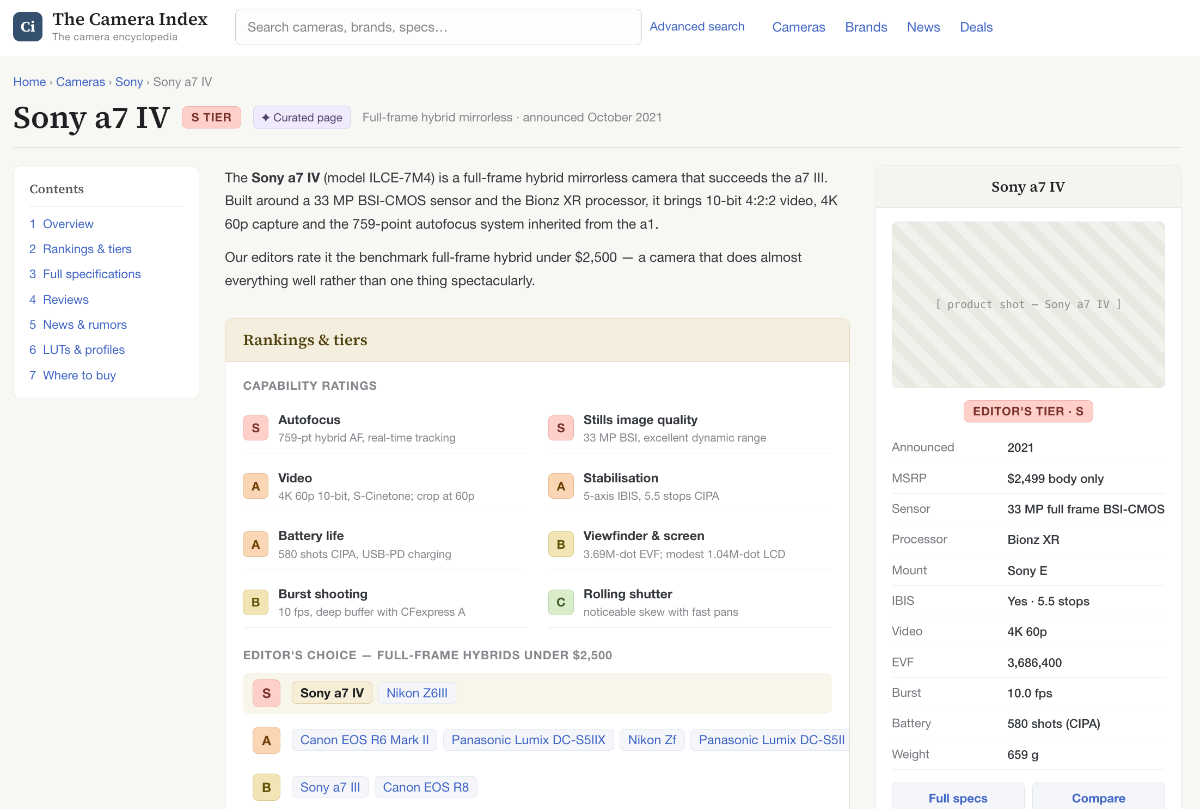Click the S TIER badge beside title

[211, 118]
